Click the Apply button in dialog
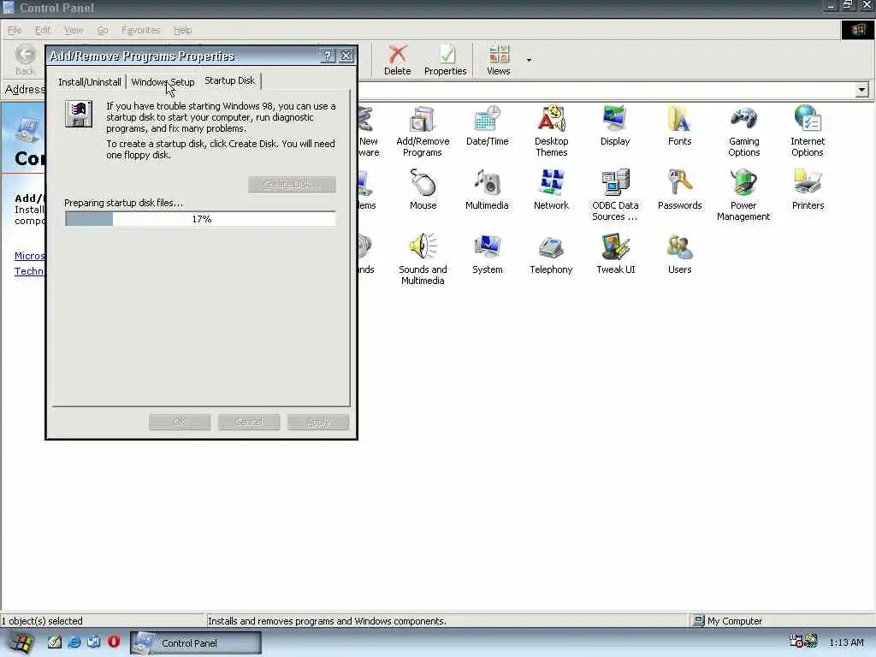The image size is (876, 657). (x=318, y=422)
